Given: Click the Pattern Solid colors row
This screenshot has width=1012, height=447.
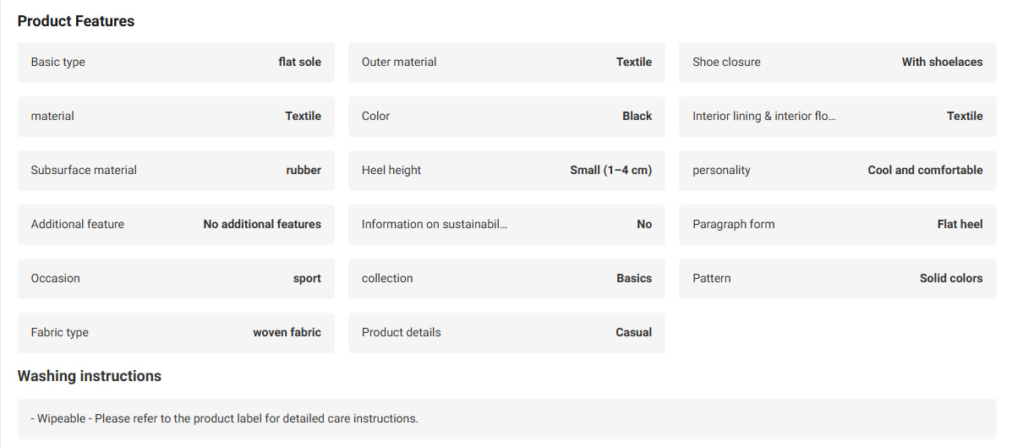Looking at the screenshot, I should 838,279.
